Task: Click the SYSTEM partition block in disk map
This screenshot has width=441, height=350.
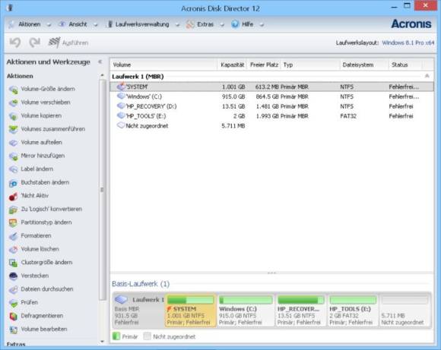Action: click(x=190, y=311)
